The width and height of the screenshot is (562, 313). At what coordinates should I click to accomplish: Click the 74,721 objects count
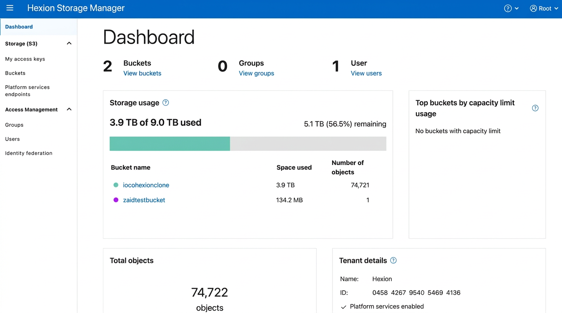[360, 185]
